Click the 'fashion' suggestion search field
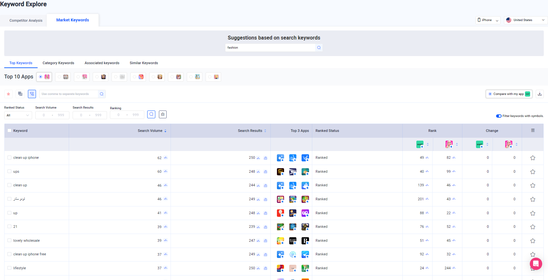Viewport: 548px width, 280px height. (x=270, y=48)
